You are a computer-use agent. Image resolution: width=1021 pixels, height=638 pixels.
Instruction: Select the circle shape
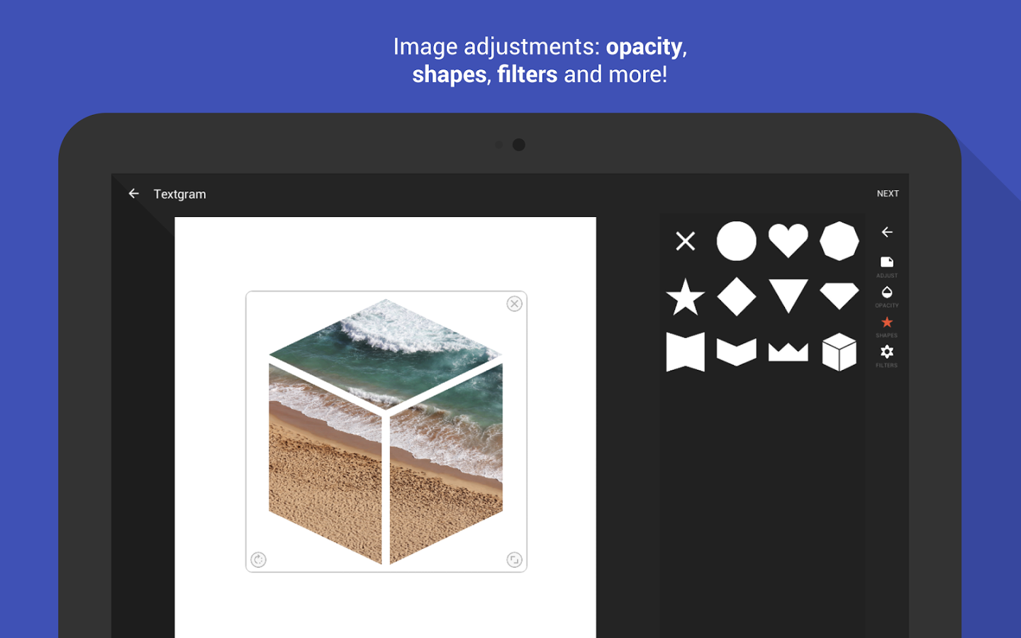click(737, 241)
